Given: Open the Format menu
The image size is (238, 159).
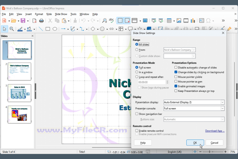Looking at the screenshot, I should pyautogui.click(x=39, y=14).
